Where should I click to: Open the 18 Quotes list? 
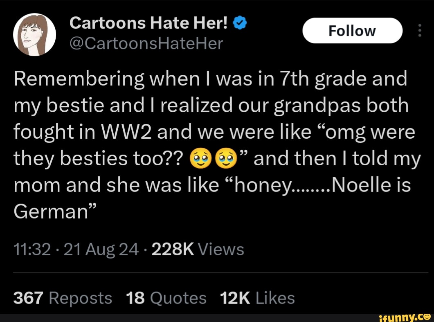166,298
